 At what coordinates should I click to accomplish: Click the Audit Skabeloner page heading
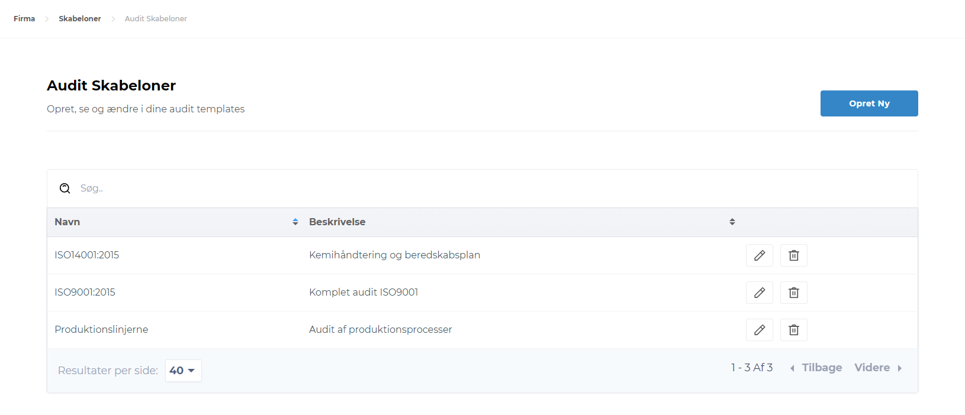(x=111, y=86)
